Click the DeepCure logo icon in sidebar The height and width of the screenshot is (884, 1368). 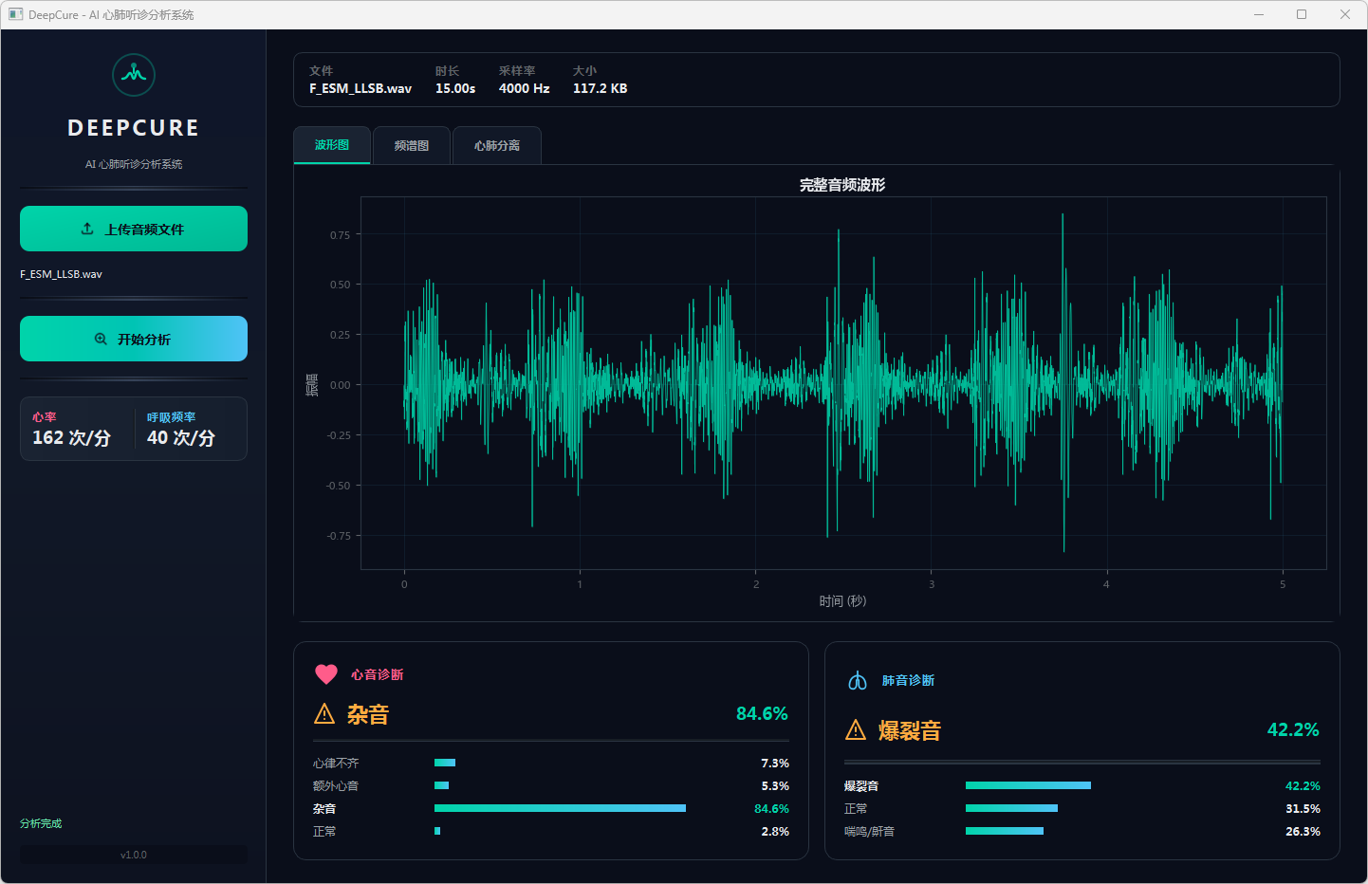click(134, 75)
